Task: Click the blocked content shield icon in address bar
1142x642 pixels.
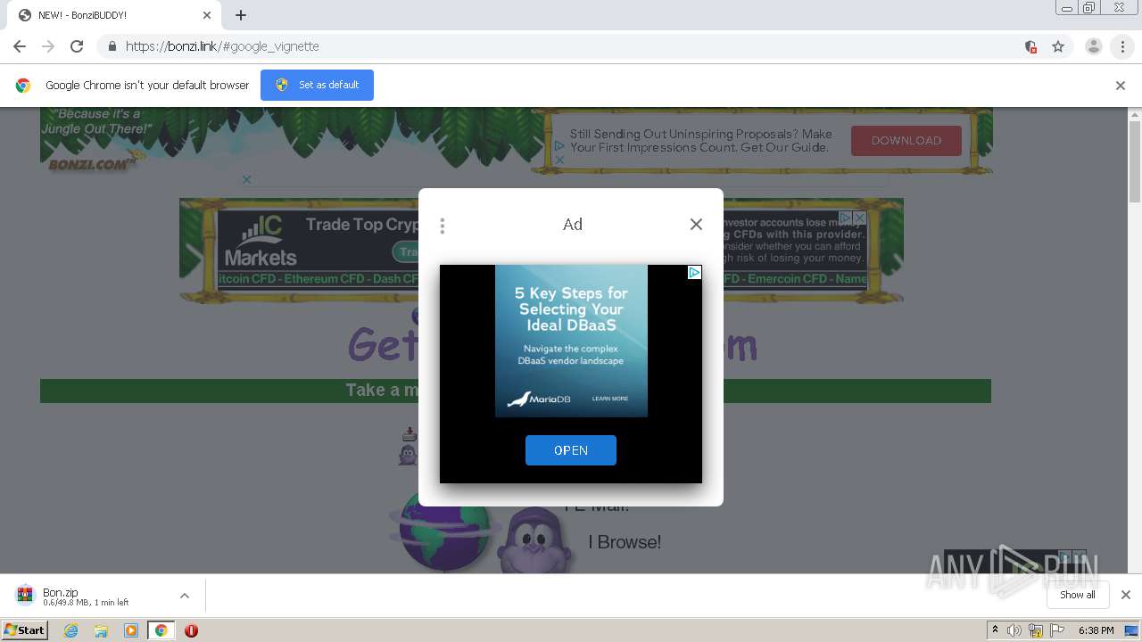Action: point(1031,46)
